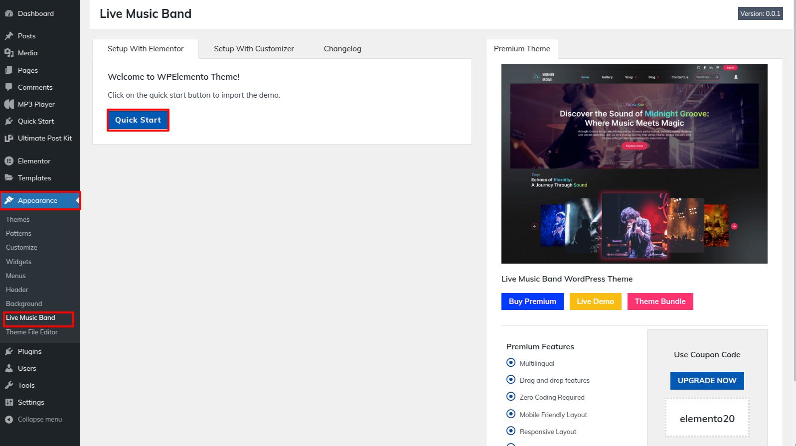Click the Templates folder icon
The height and width of the screenshot is (446, 796).
(9, 178)
